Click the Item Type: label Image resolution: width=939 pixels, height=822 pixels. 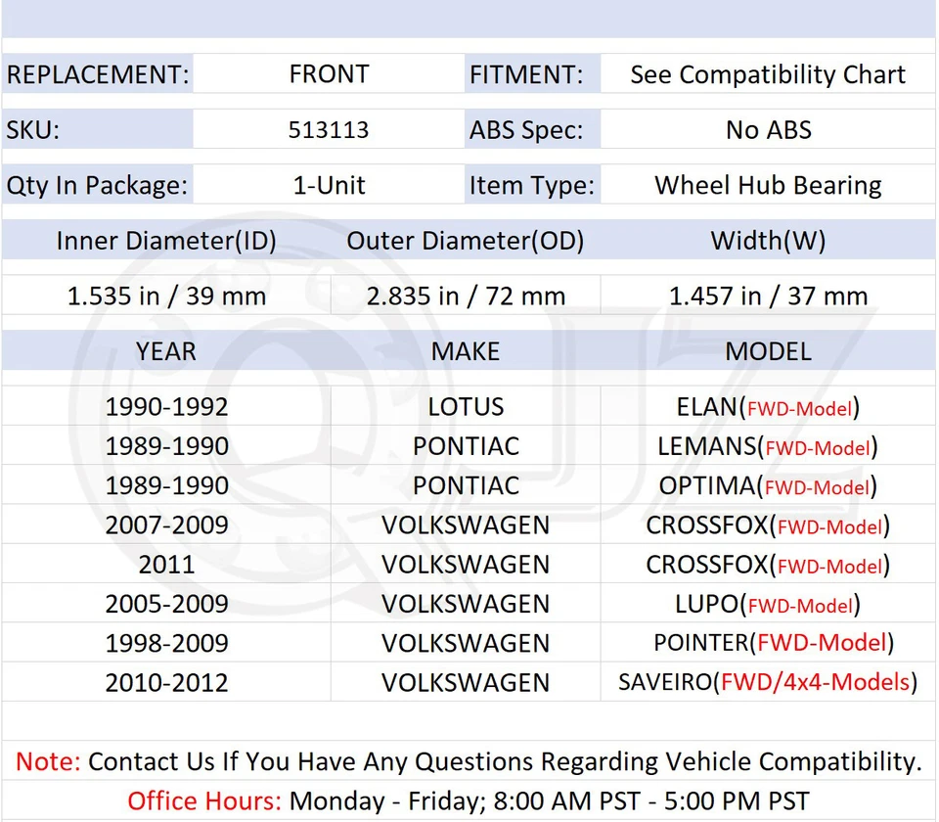(x=532, y=185)
